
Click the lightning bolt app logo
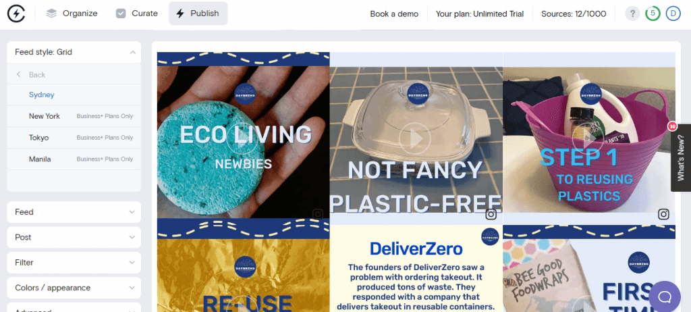click(x=16, y=14)
